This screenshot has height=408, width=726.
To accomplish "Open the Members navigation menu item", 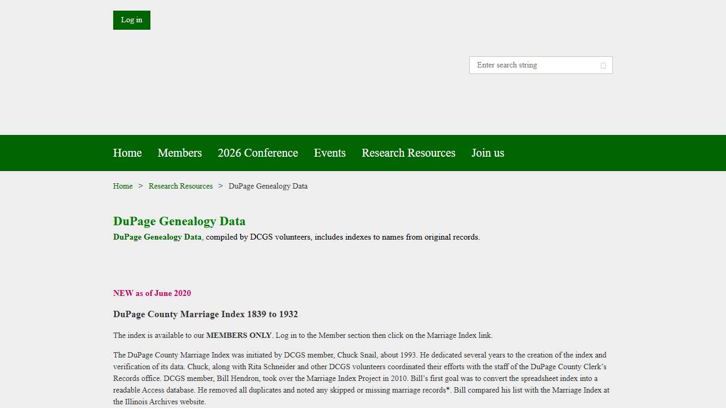I will click(180, 153).
